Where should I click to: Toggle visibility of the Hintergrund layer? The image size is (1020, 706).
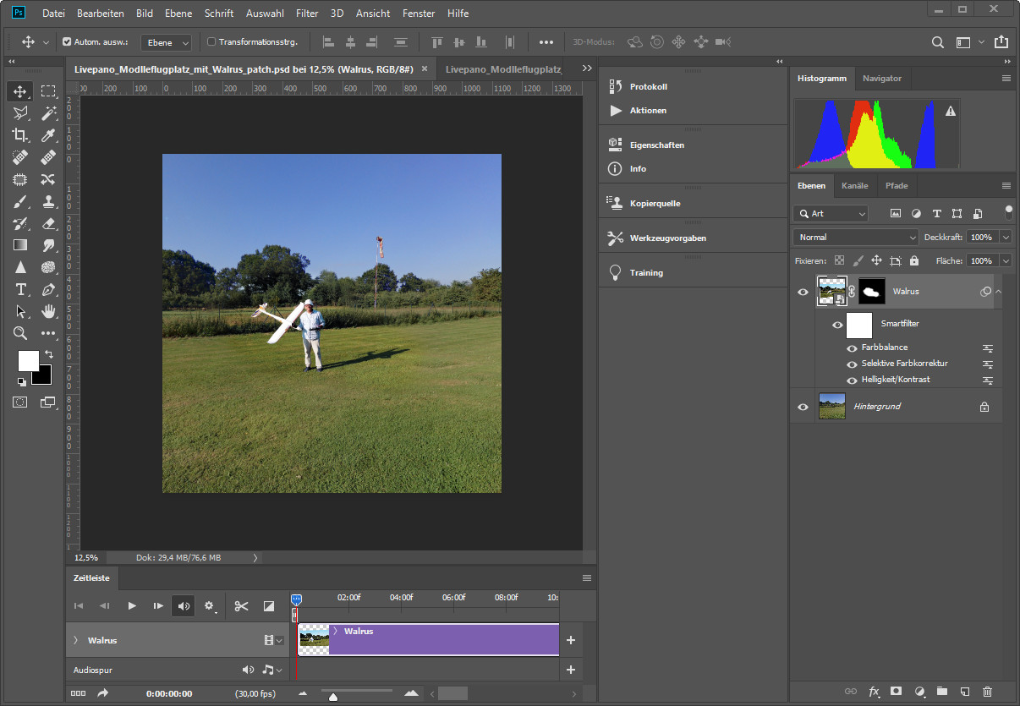(x=803, y=407)
